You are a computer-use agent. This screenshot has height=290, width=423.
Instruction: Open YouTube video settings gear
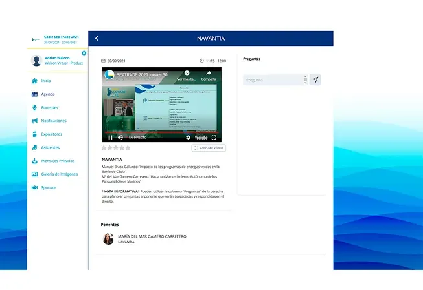click(x=188, y=138)
